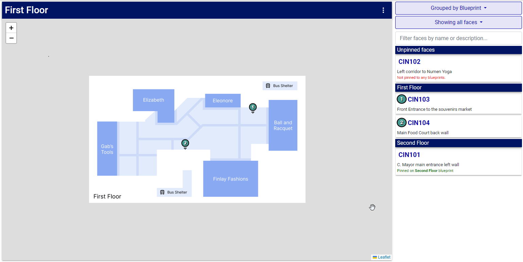
Task: Expand the chevron below map marker 1
Action: [253, 112]
